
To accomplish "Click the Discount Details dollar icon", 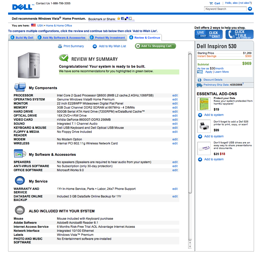I will (x=199, y=80).
